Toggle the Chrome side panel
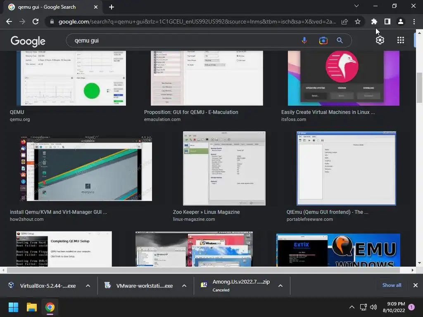The height and width of the screenshot is (317, 423). click(x=387, y=21)
